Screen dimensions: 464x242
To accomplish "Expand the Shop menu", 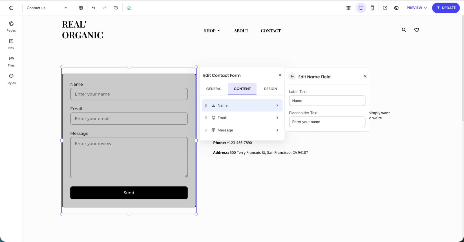I will pyautogui.click(x=212, y=31).
